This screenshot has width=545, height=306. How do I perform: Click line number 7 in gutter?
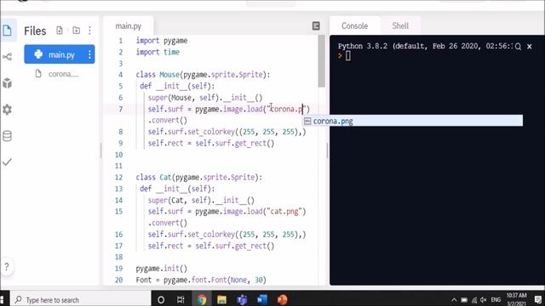click(120, 110)
